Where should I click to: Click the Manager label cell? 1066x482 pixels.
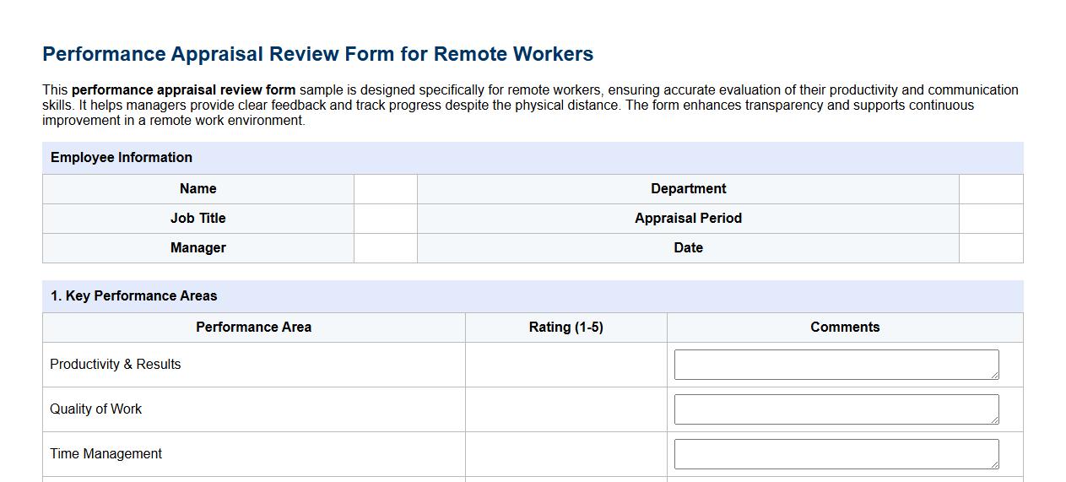click(198, 248)
